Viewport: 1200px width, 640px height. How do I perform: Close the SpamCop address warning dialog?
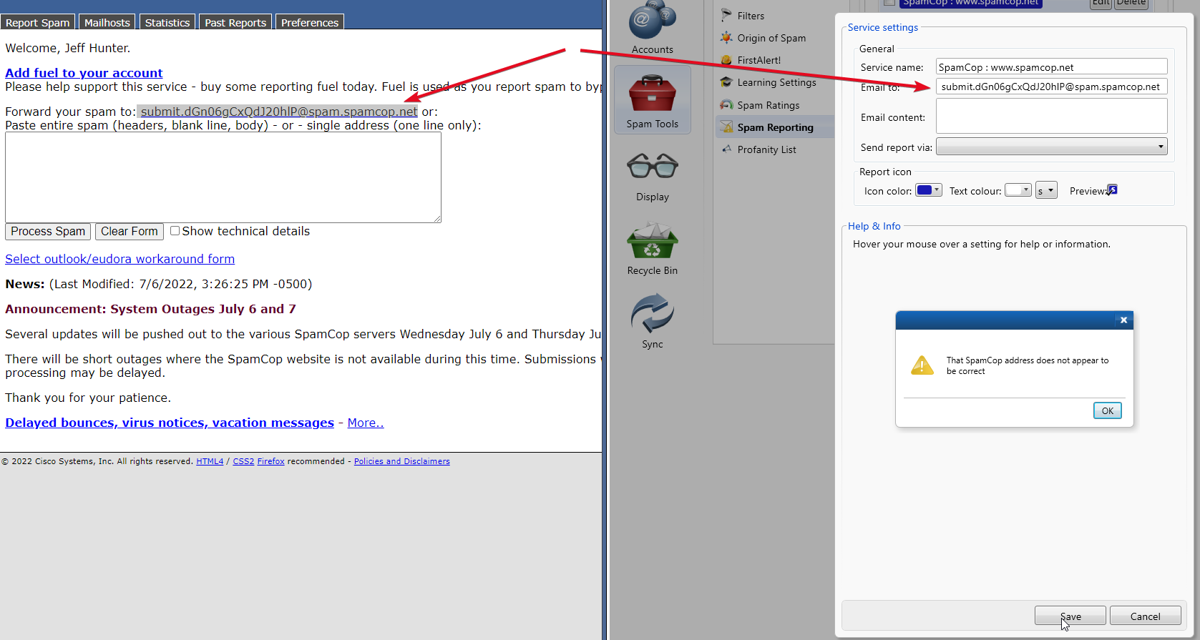(x=1123, y=320)
